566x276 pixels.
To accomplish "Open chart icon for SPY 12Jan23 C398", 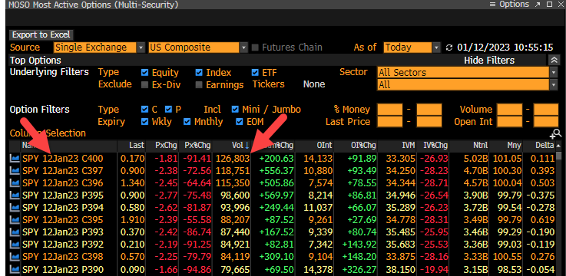I will [x=15, y=257].
